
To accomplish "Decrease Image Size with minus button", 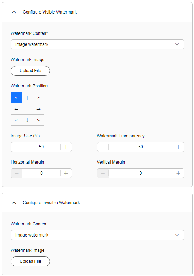I will click(x=17, y=147).
